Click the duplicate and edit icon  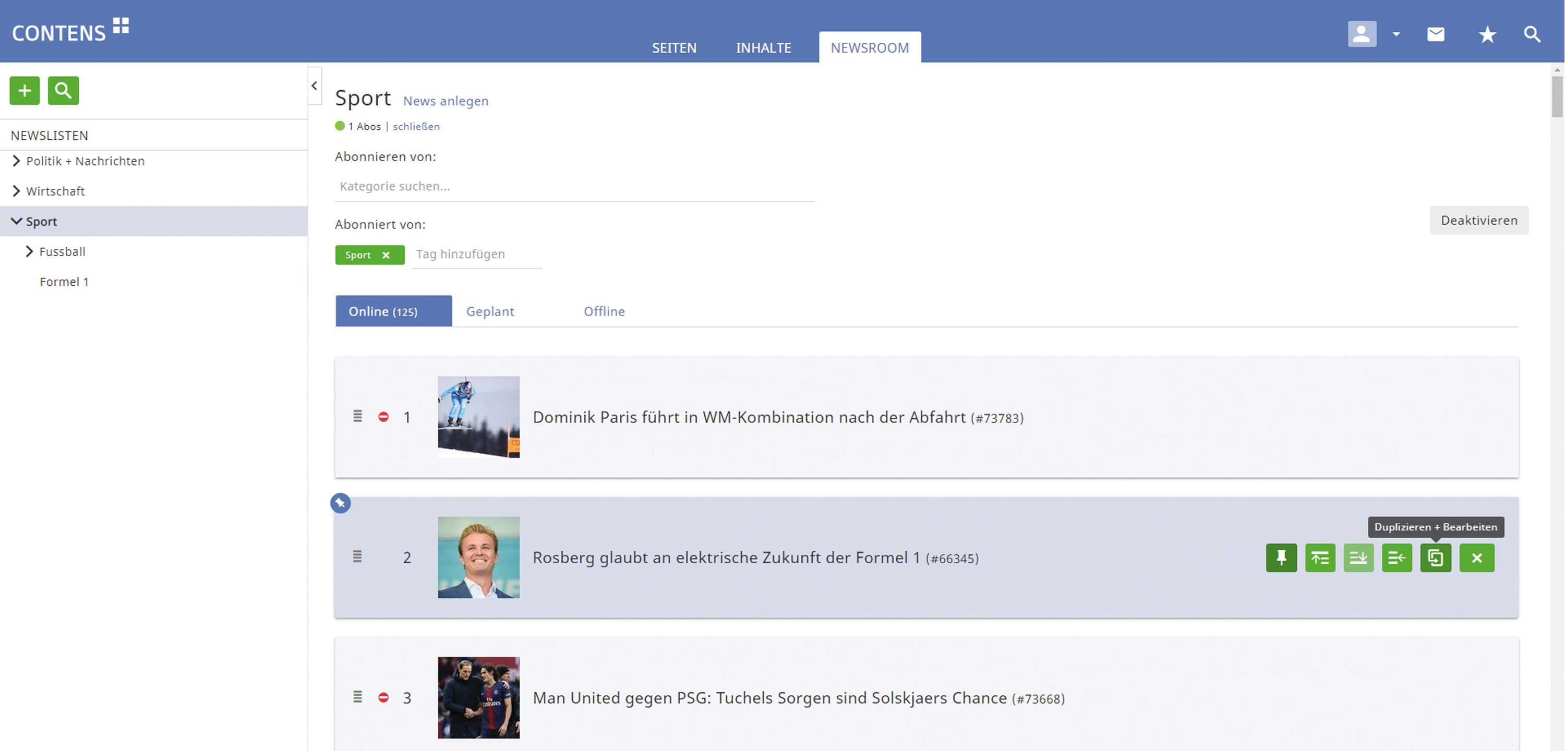pos(1435,557)
